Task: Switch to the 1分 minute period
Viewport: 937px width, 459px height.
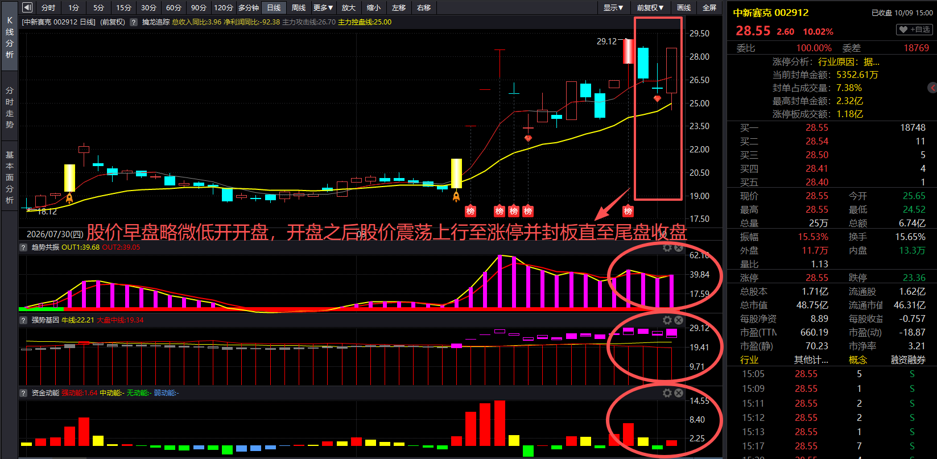Action: coord(73,7)
